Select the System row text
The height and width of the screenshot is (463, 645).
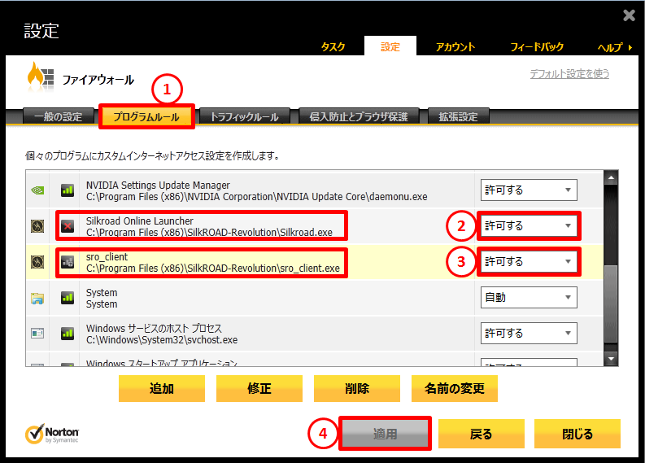(x=102, y=299)
